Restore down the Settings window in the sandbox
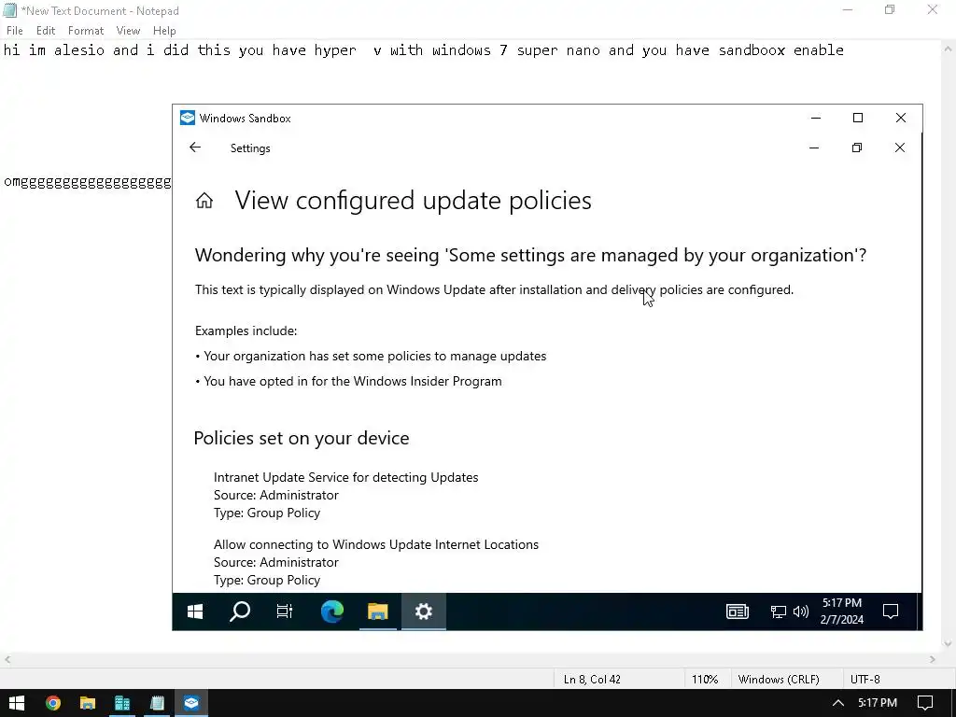The height and width of the screenshot is (717, 956). click(857, 148)
